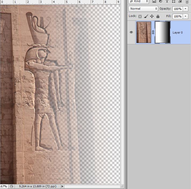Toggle the lock transparent pixels option
Viewport: 191px width, 189px height.
click(x=140, y=16)
